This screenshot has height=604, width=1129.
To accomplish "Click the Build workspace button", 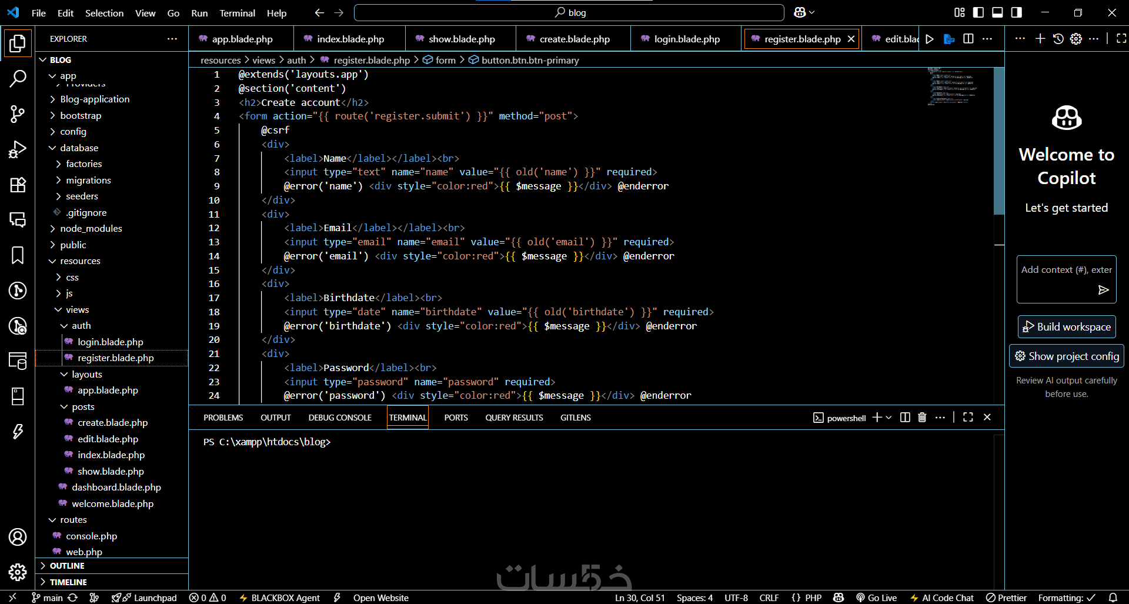I will (1066, 327).
